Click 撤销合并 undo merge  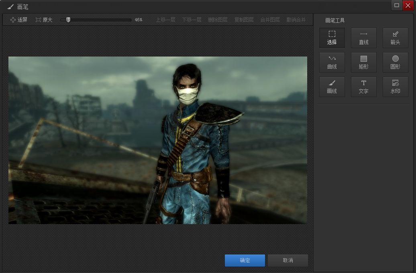click(x=296, y=20)
